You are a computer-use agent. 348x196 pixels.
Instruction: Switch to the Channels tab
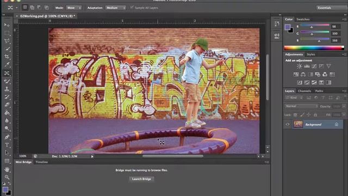pyautogui.click(x=304, y=91)
